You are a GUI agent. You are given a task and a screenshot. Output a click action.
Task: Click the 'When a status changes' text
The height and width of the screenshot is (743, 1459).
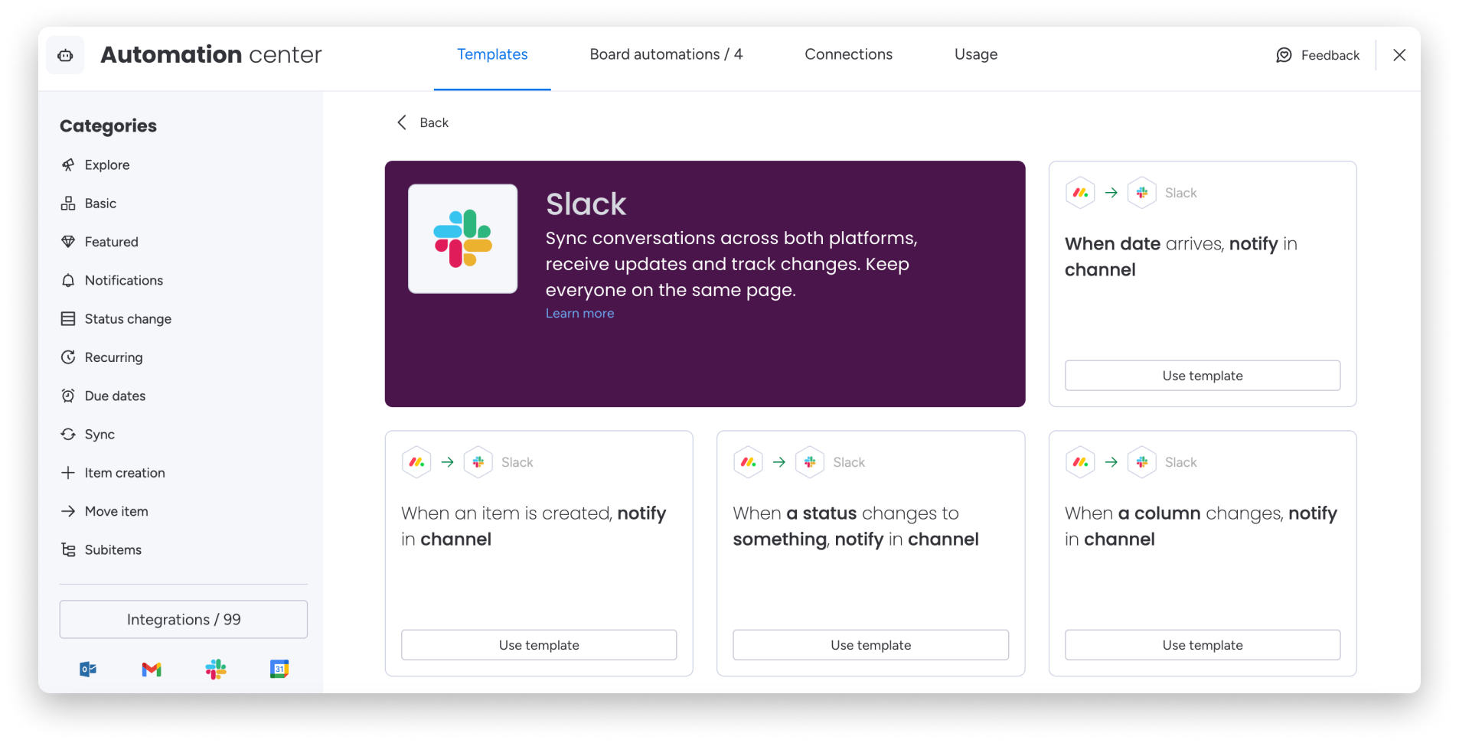pos(856,526)
